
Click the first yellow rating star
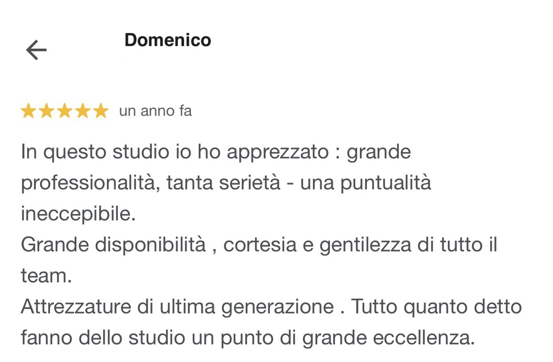pyautogui.click(x=28, y=111)
